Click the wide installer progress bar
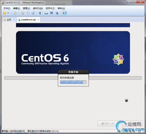The width and height of the screenshot is (146, 134). (x=73, y=78)
